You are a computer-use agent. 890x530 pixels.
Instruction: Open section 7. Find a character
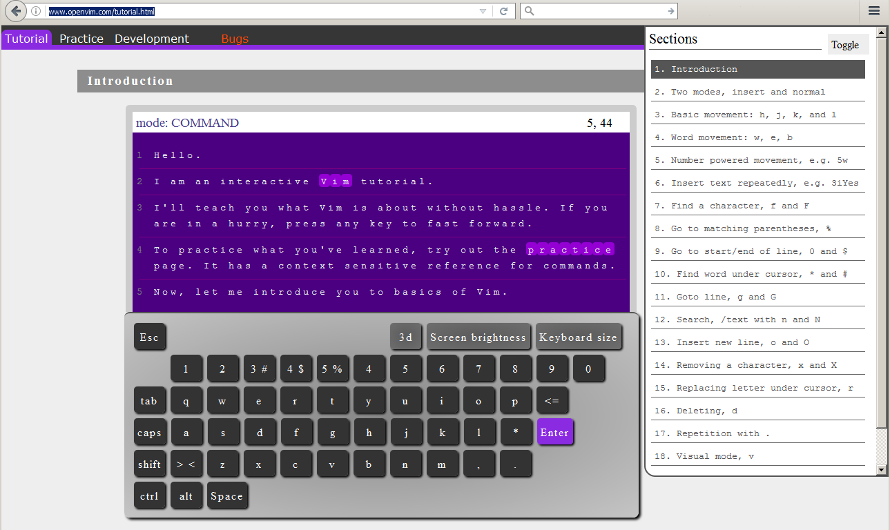coord(758,206)
